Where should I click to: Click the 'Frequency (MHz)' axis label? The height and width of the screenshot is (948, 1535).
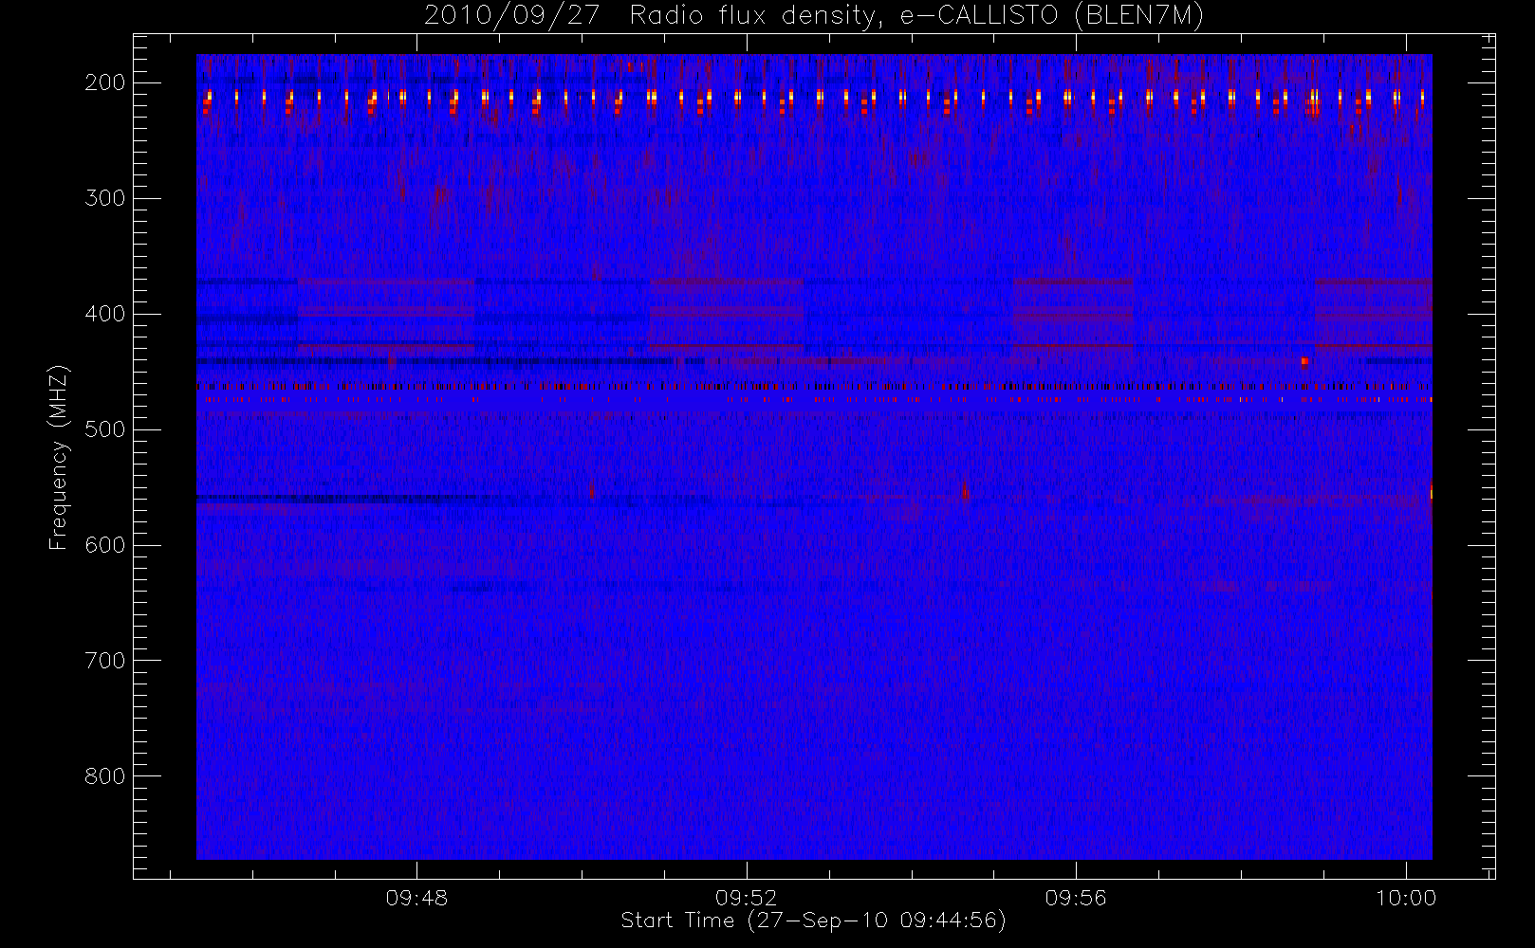point(59,457)
